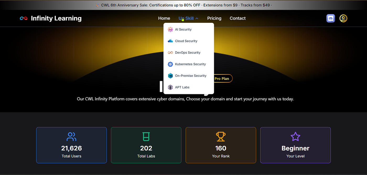
Task: Click the Pro Plan badge button
Action: (223, 79)
